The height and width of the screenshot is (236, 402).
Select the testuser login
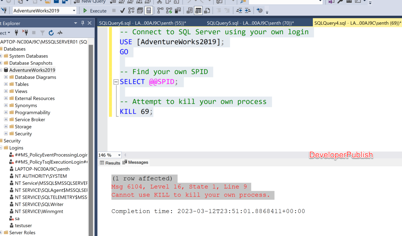point(23,225)
